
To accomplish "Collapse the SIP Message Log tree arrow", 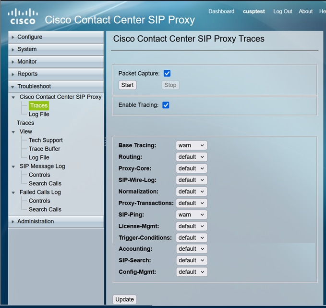I will click(x=13, y=167).
